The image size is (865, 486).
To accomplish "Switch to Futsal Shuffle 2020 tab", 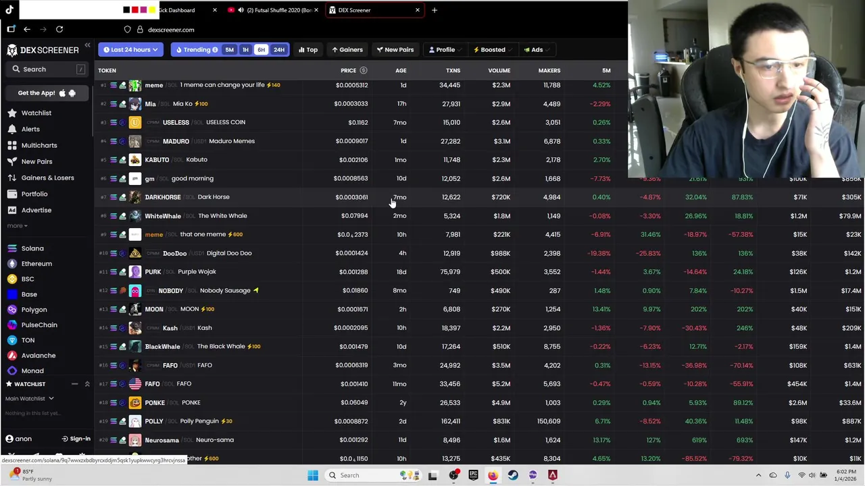I will click(272, 10).
